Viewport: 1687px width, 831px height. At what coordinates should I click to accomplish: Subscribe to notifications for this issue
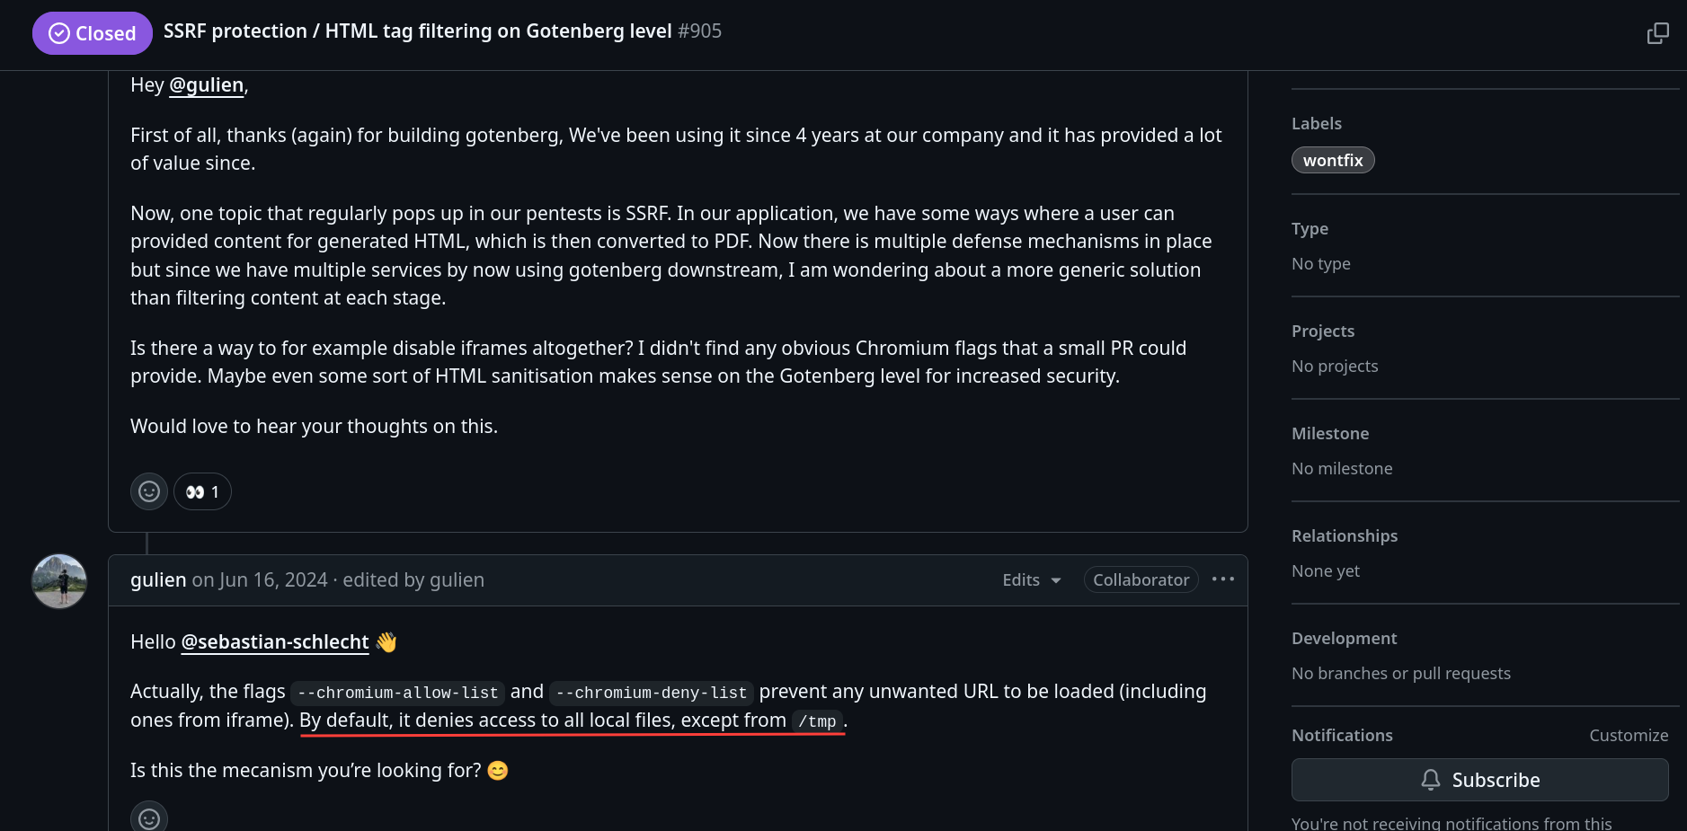tap(1479, 780)
